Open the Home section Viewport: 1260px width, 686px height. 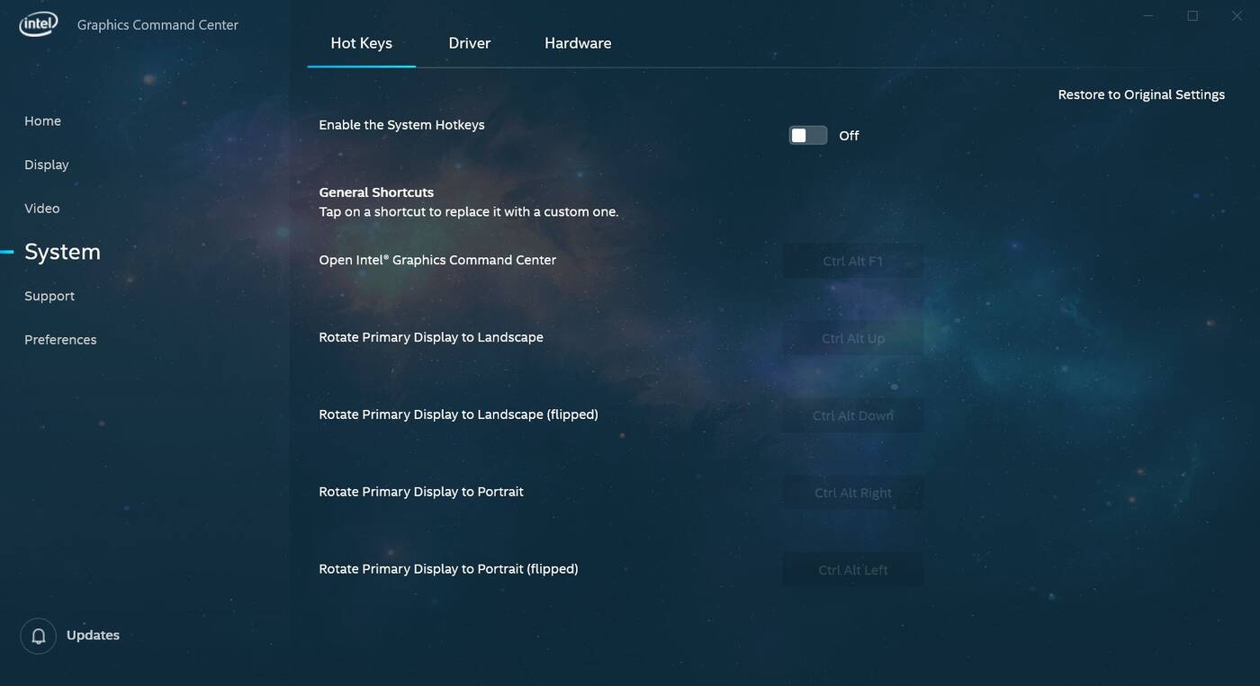click(x=42, y=121)
